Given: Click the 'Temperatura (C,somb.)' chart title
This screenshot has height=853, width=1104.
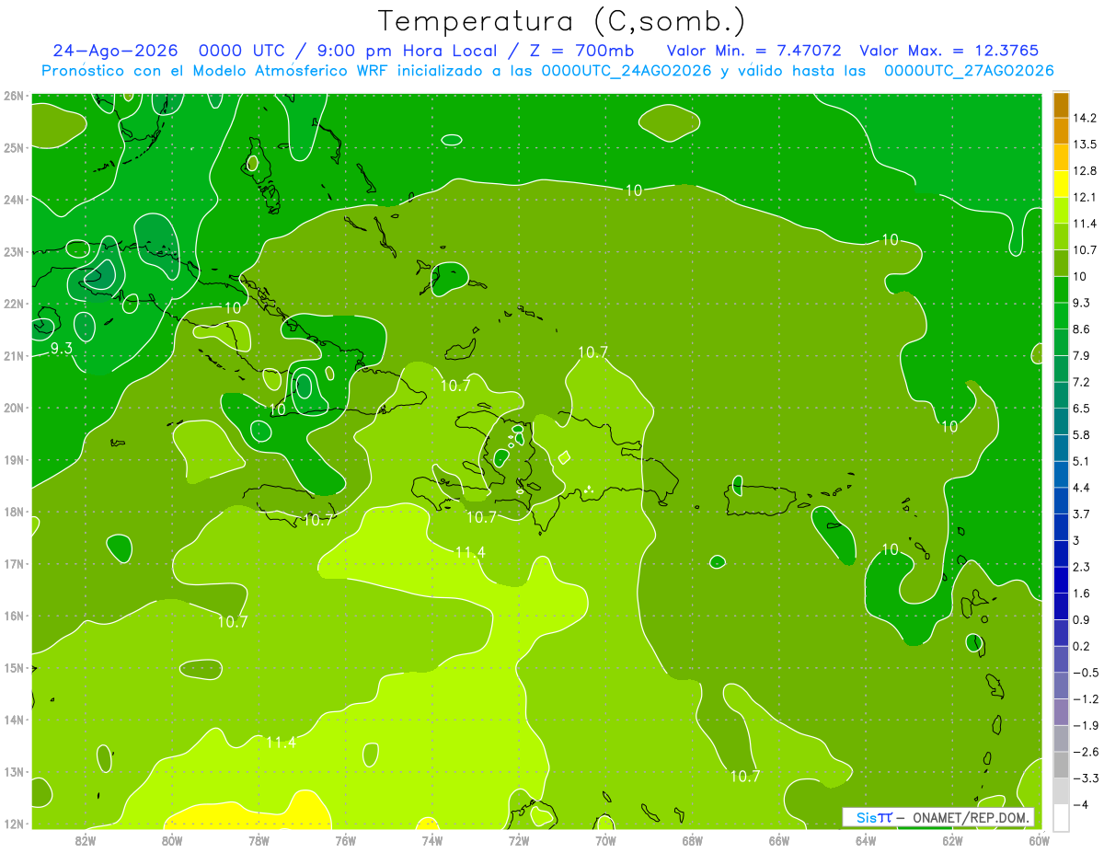Looking at the screenshot, I should tap(561, 22).
